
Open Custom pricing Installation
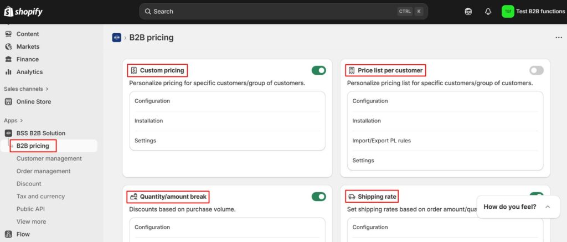point(228,121)
